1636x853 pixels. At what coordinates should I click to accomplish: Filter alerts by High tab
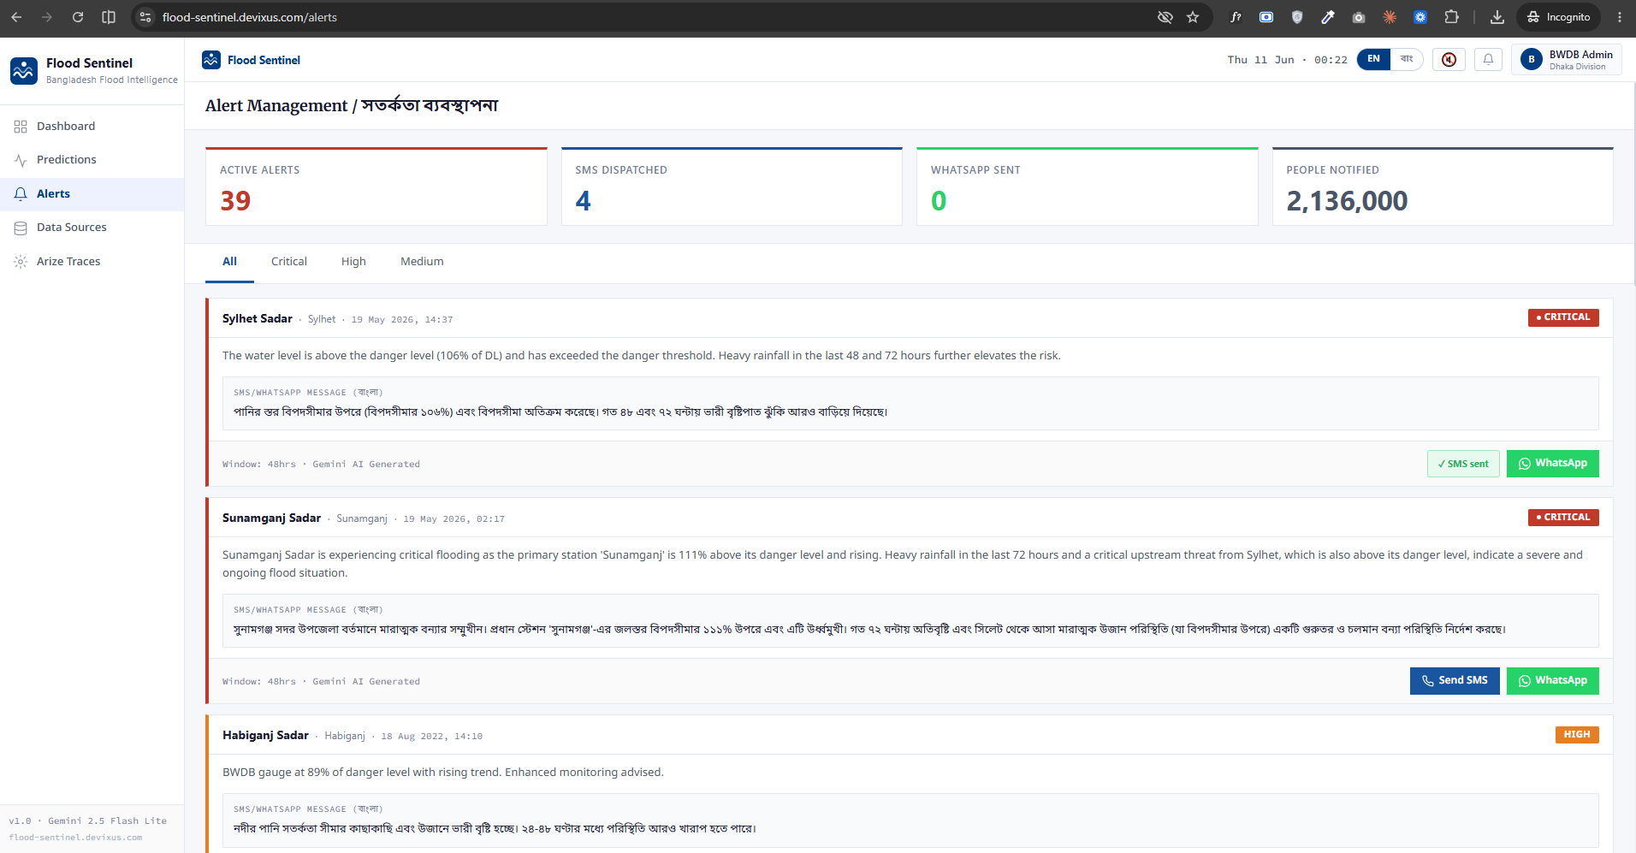click(x=353, y=262)
